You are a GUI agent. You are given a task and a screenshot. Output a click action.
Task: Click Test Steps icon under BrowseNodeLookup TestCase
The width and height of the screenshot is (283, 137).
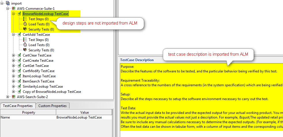click(x=25, y=19)
